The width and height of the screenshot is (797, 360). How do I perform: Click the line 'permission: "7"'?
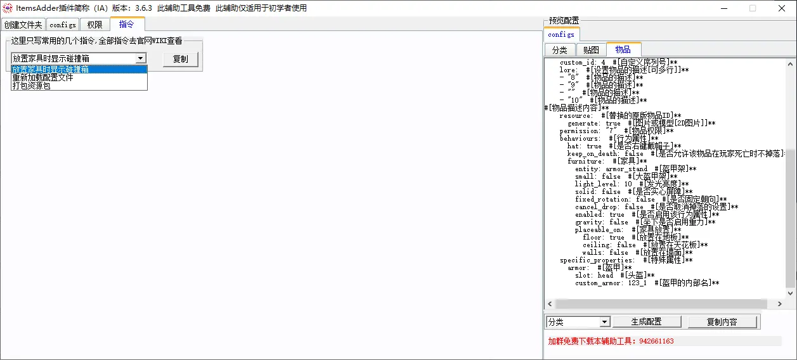point(617,131)
